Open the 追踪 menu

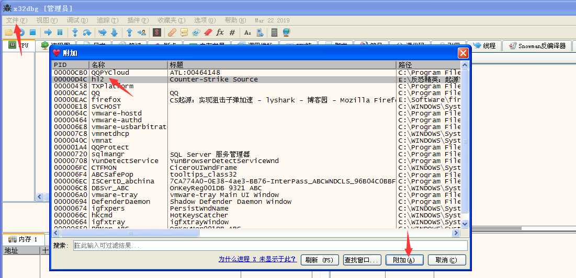pos(108,20)
